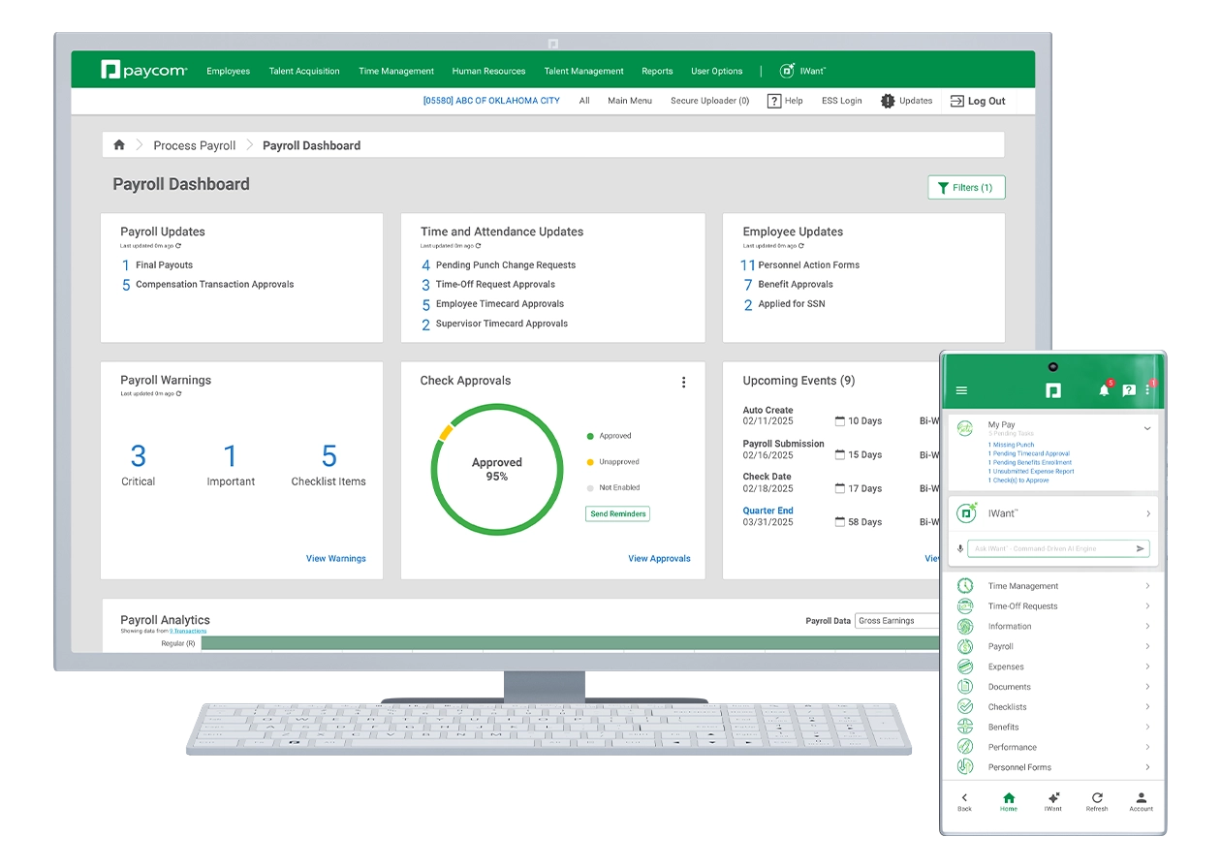The image size is (1221, 868).
Task: Expand the IWant card chevron on the phone
Action: tap(1148, 513)
